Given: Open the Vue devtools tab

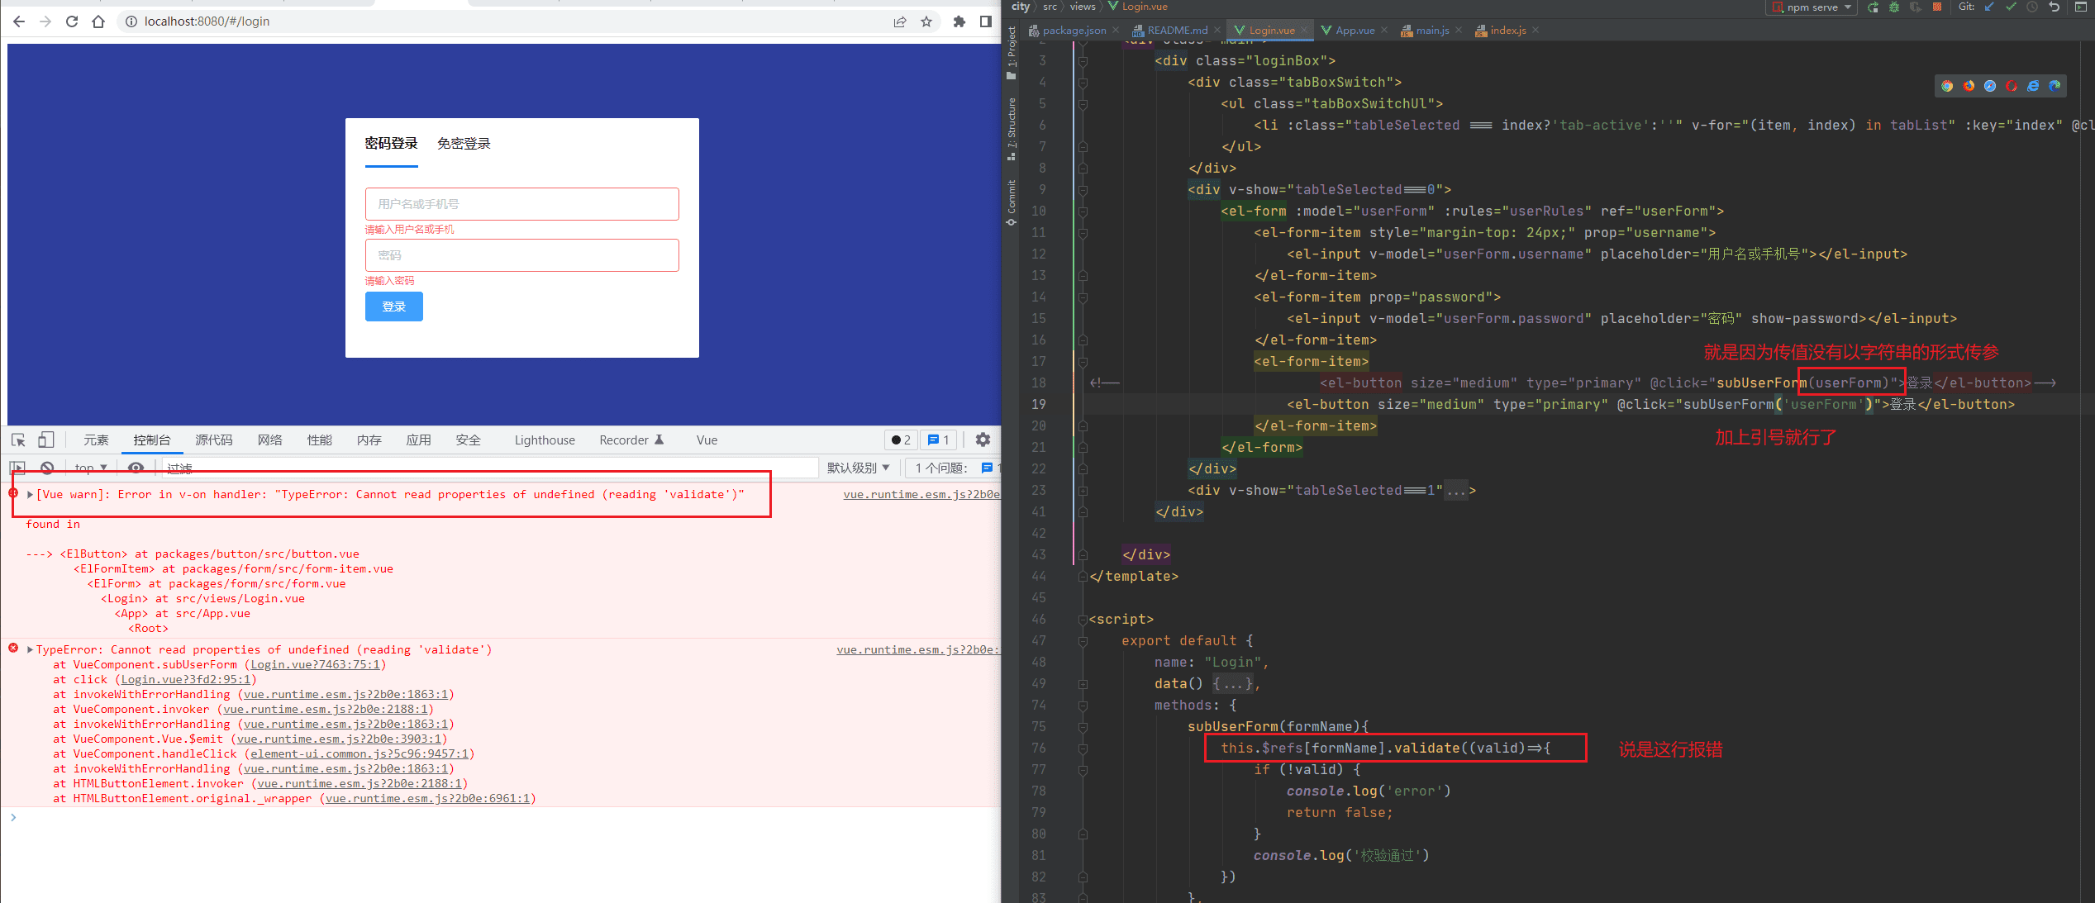Looking at the screenshot, I should coord(707,440).
